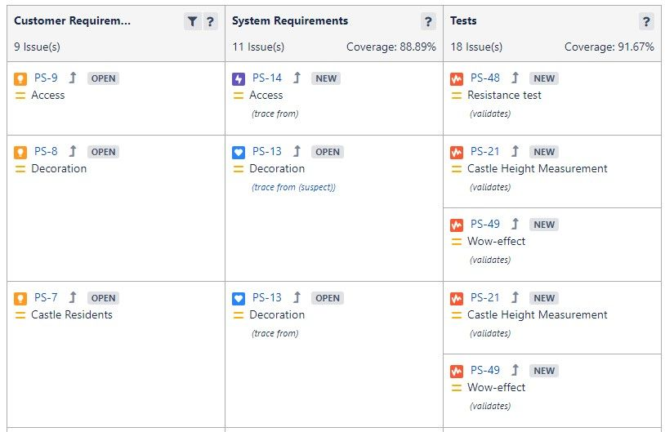The image size is (665, 432).
Task: Click NEW status badge on PS-14
Action: coord(326,78)
